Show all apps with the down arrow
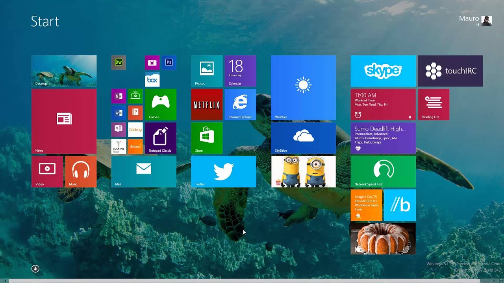The height and width of the screenshot is (283, 504). point(35,269)
